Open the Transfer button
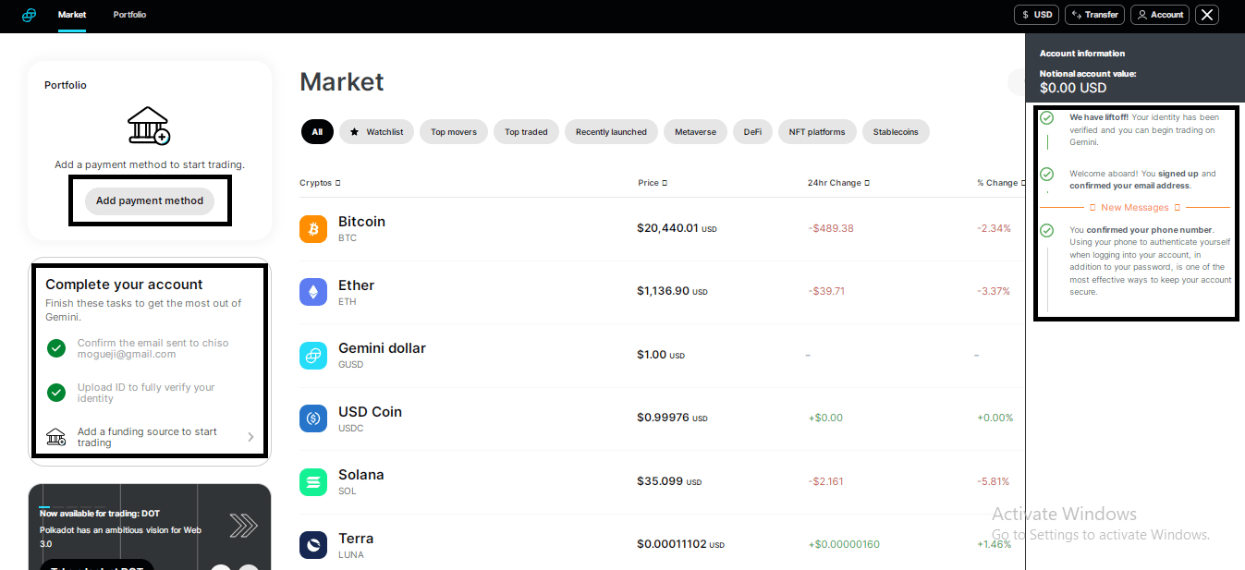This screenshot has width=1245, height=570. coord(1094,15)
